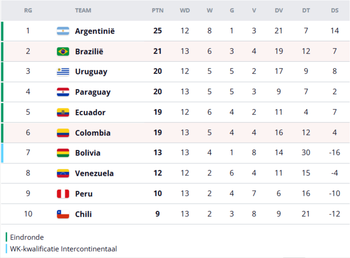The image size is (350, 258).
Task: Click the Brazilië flag icon
Action: click(63, 52)
